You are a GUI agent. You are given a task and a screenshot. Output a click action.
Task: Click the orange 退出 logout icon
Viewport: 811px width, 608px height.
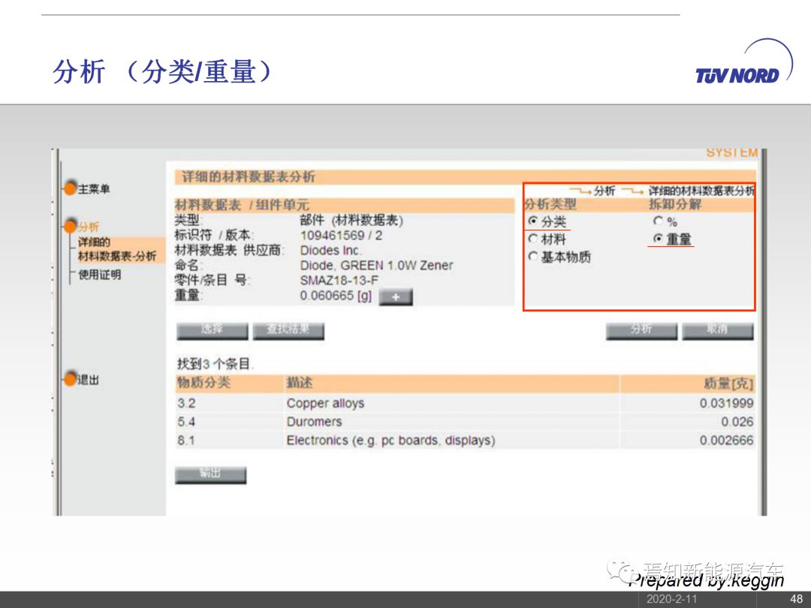[x=70, y=380]
